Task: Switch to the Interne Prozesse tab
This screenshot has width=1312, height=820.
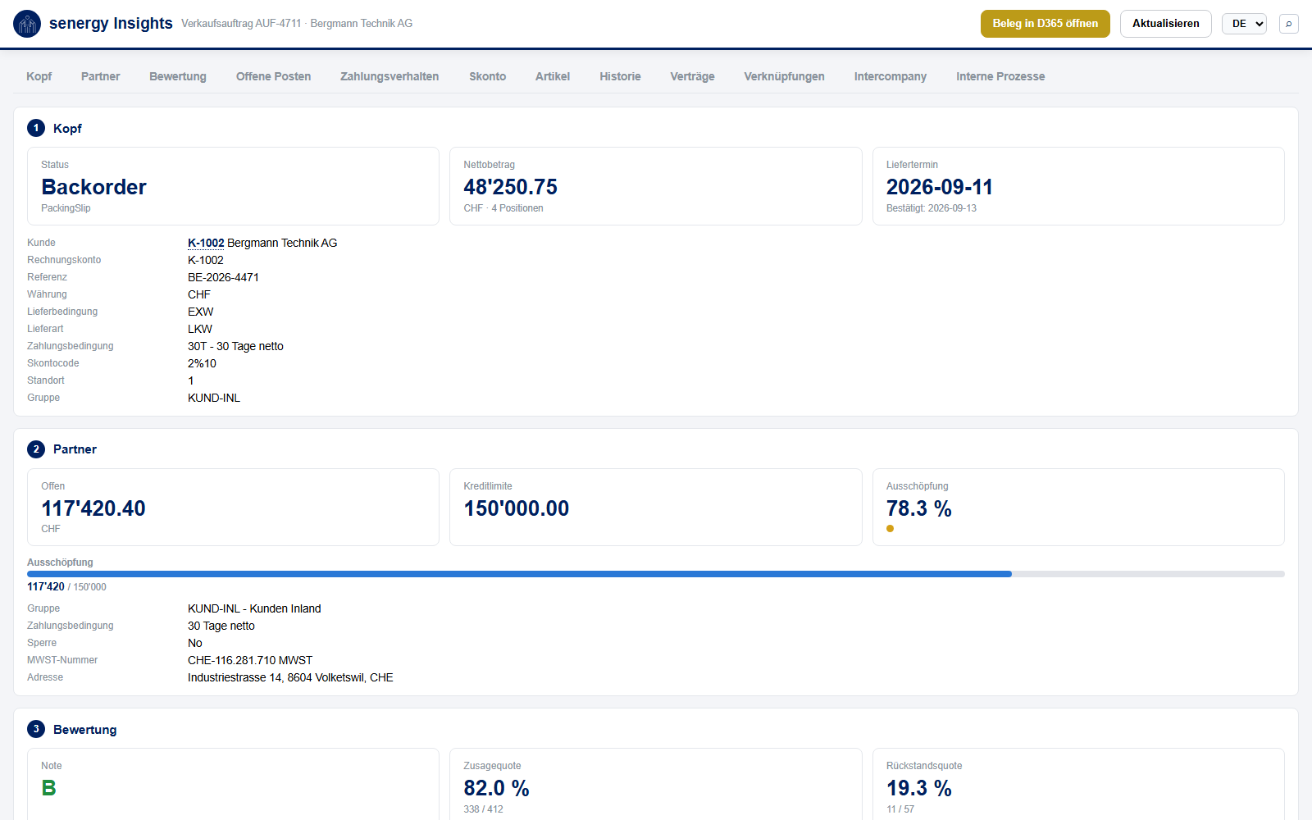Action: [x=1000, y=76]
